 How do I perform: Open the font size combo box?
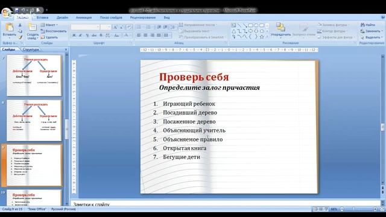[x=106, y=27]
